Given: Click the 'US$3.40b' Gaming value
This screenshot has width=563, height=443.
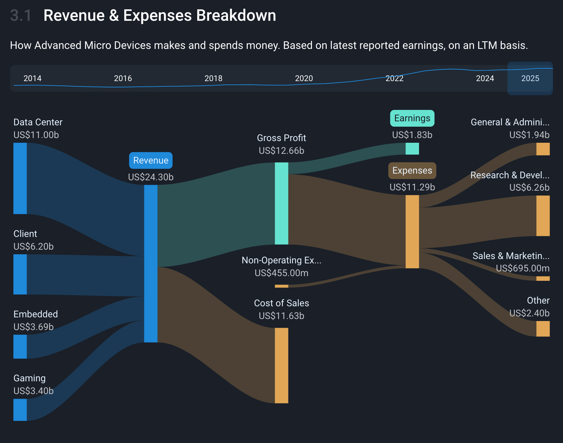Looking at the screenshot, I should 33,391.
